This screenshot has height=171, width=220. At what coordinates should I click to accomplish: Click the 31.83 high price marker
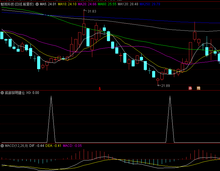pos(92,11)
